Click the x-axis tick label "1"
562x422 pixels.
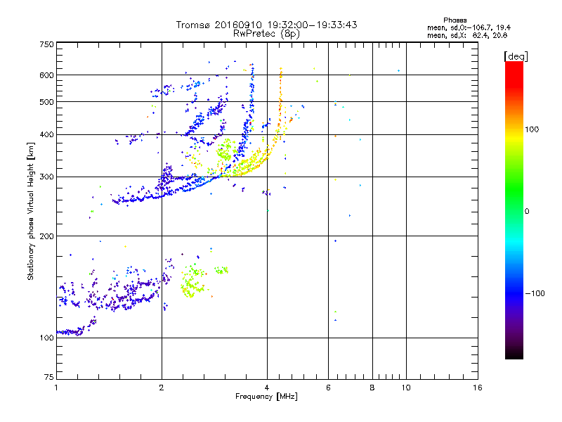coord(56,388)
